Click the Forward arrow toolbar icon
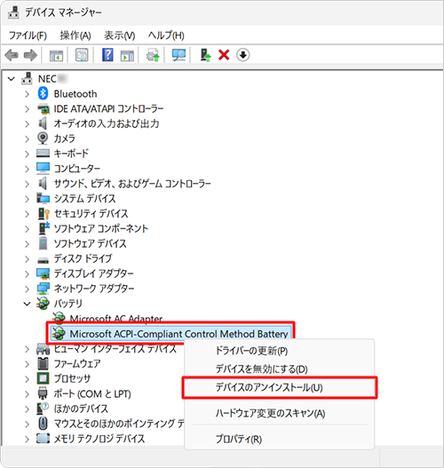444x468 pixels. click(30, 55)
